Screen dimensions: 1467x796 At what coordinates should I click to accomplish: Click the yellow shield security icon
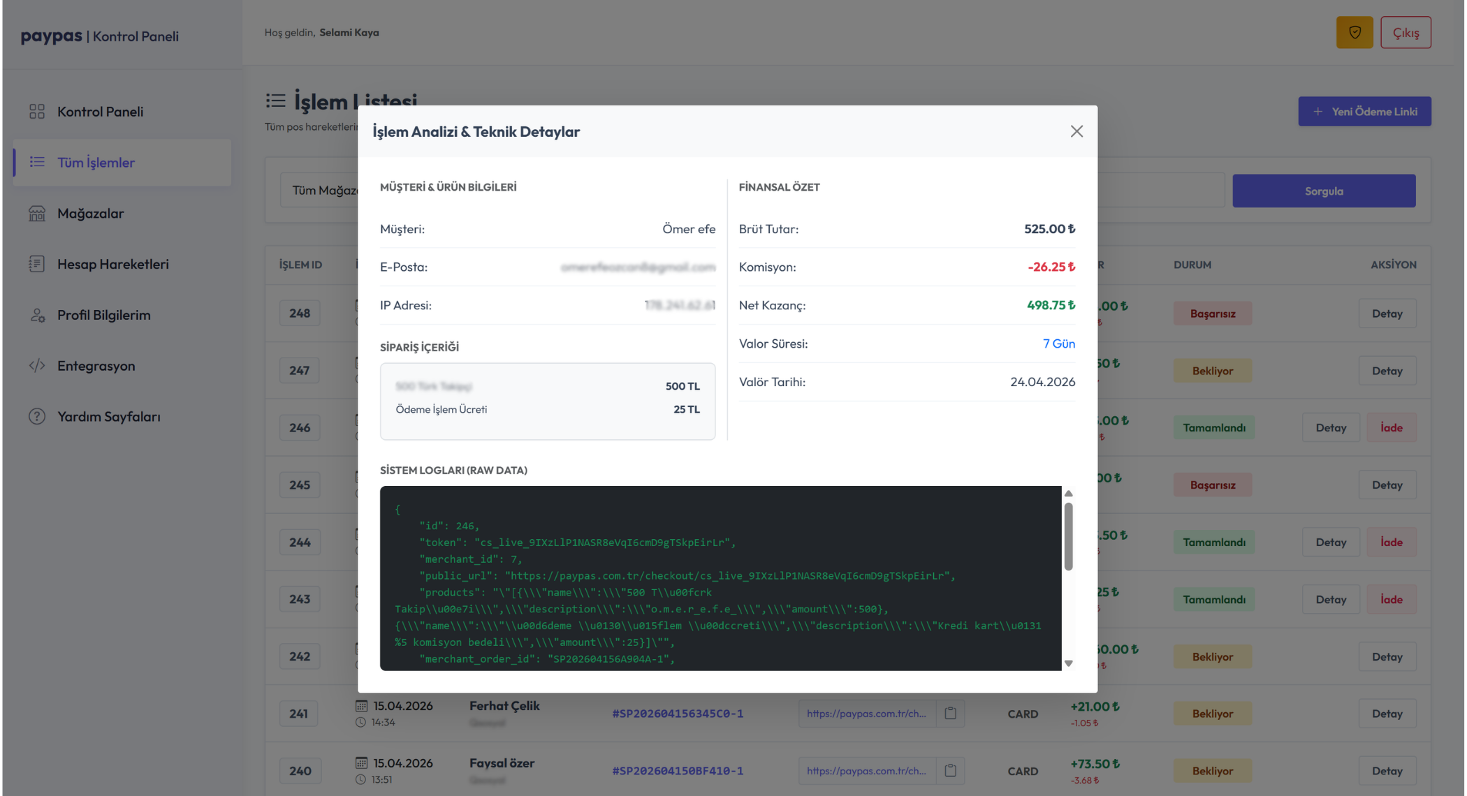[1355, 33]
